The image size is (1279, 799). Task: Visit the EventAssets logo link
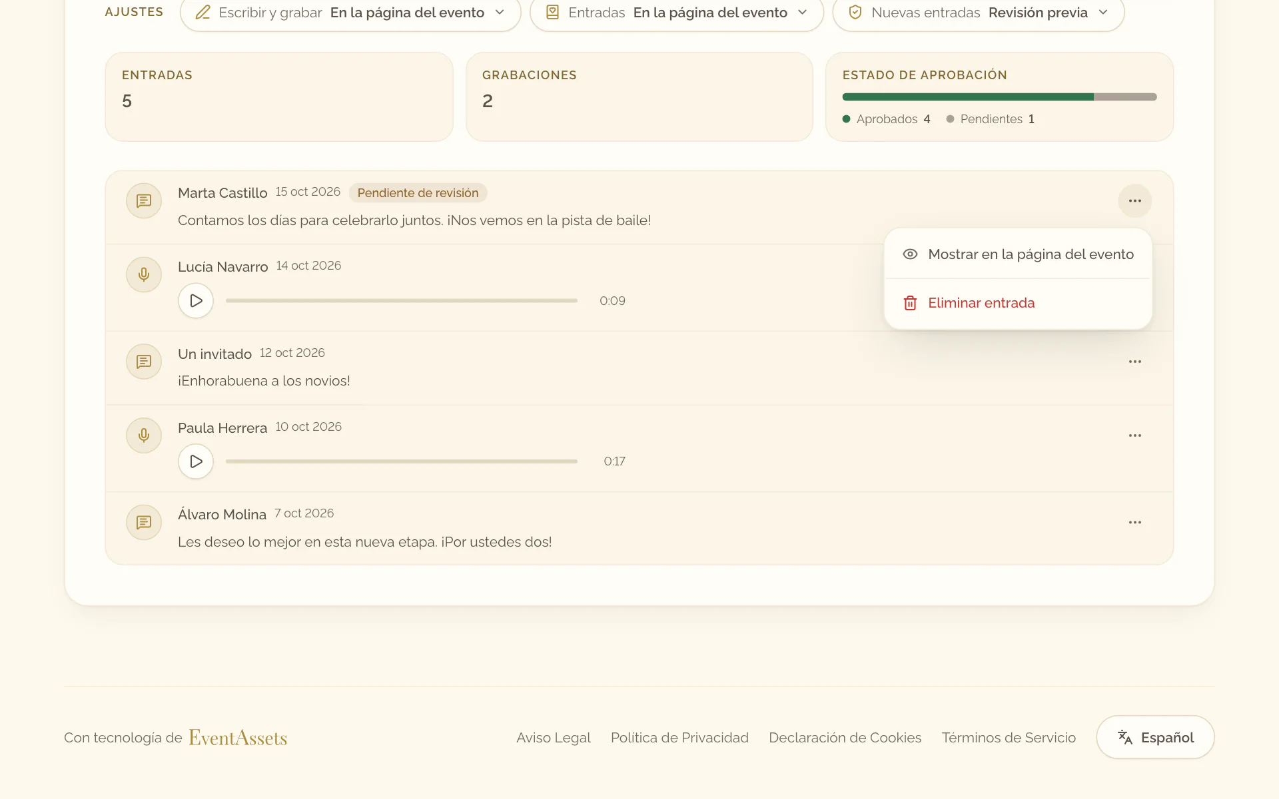tap(238, 738)
